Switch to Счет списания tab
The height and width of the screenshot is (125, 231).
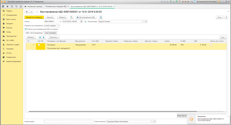50,33
